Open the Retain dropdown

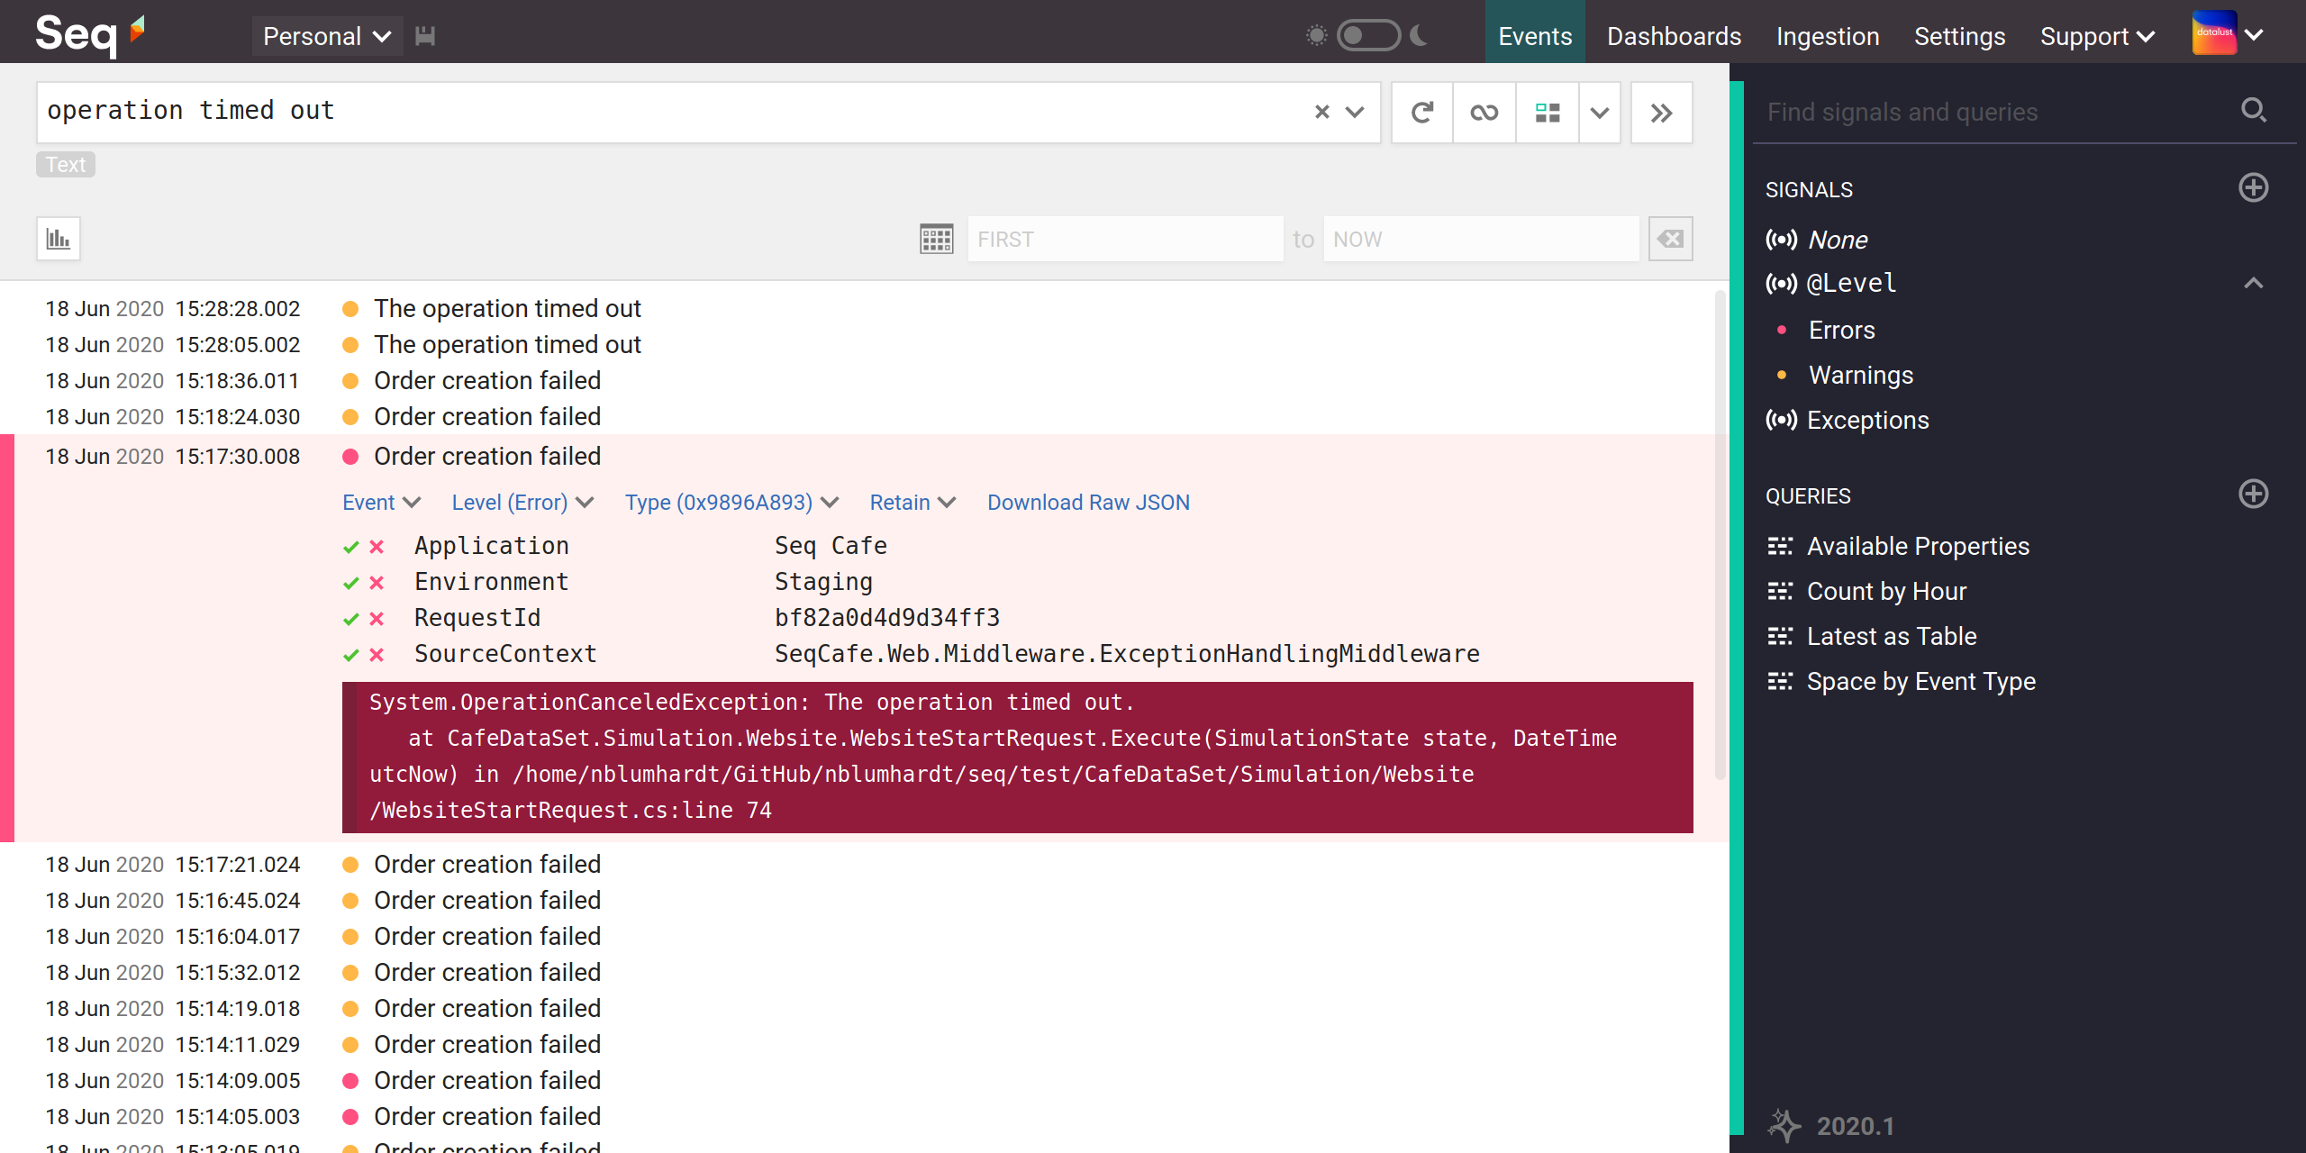912,503
